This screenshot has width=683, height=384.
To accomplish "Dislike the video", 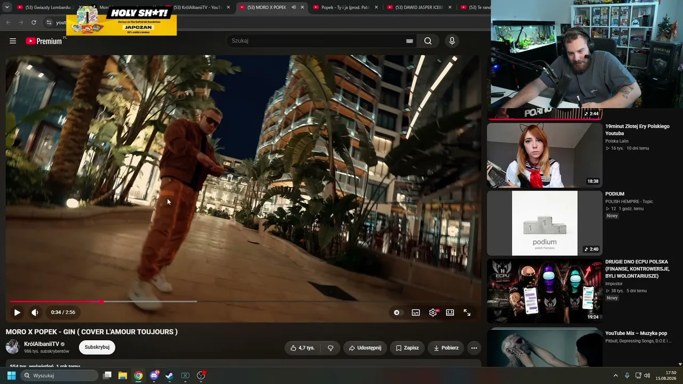I will (330, 348).
